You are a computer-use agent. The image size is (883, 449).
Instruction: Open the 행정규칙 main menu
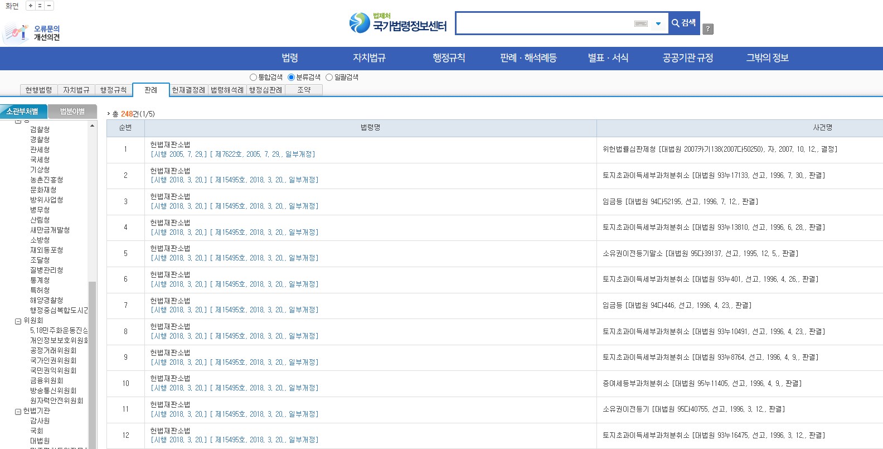click(449, 58)
